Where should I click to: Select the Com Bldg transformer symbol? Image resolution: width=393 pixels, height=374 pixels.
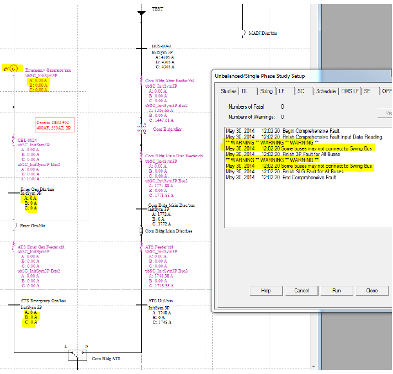[141, 129]
